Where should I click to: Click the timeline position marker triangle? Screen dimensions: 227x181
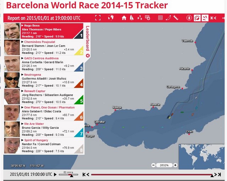(x=212, y=175)
